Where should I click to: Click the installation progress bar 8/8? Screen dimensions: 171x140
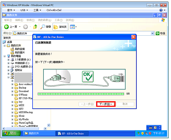tap(81, 94)
